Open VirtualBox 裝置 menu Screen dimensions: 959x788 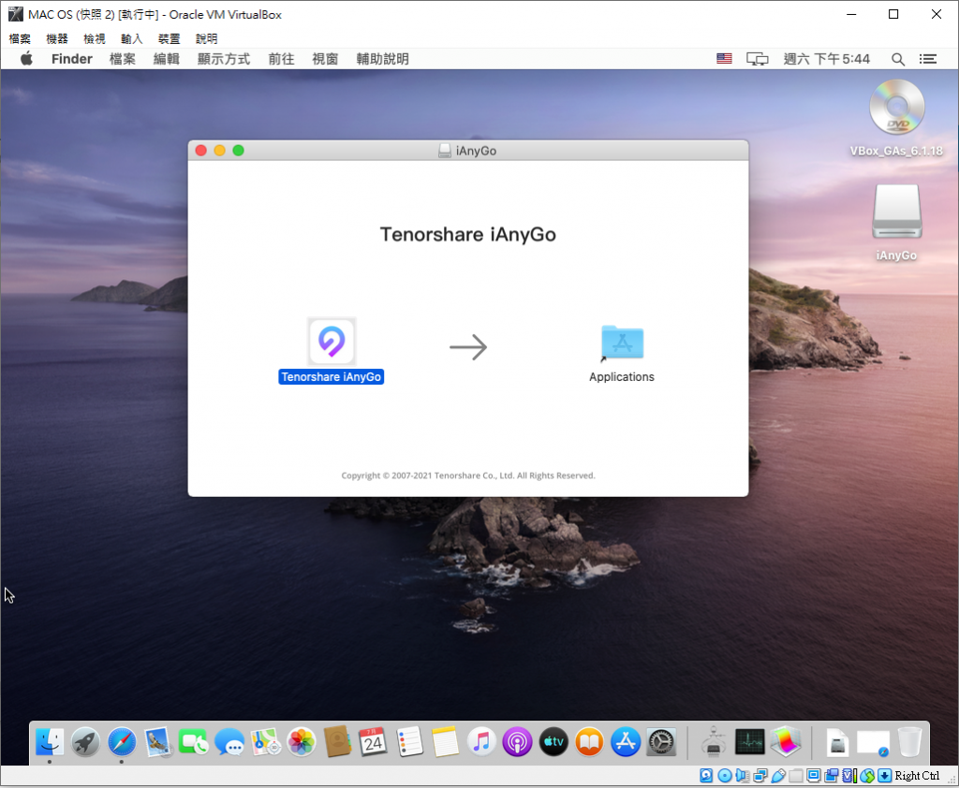pyautogui.click(x=169, y=38)
